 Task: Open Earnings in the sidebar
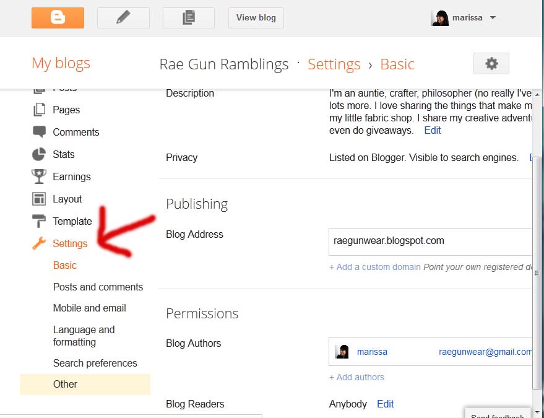(71, 176)
